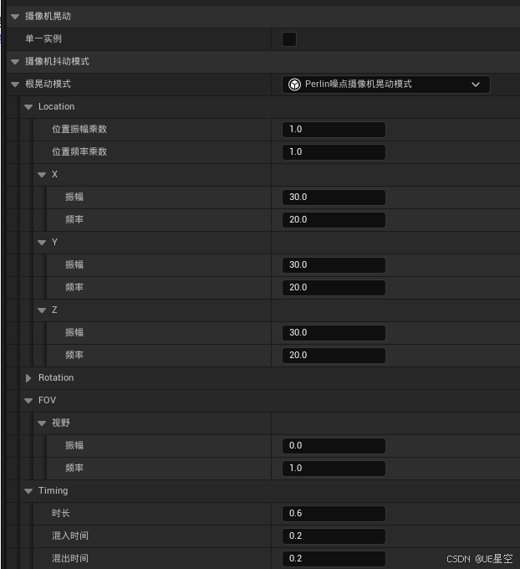Edit the X 振幅 value field
Image resolution: width=520 pixels, height=569 pixels.
(334, 197)
